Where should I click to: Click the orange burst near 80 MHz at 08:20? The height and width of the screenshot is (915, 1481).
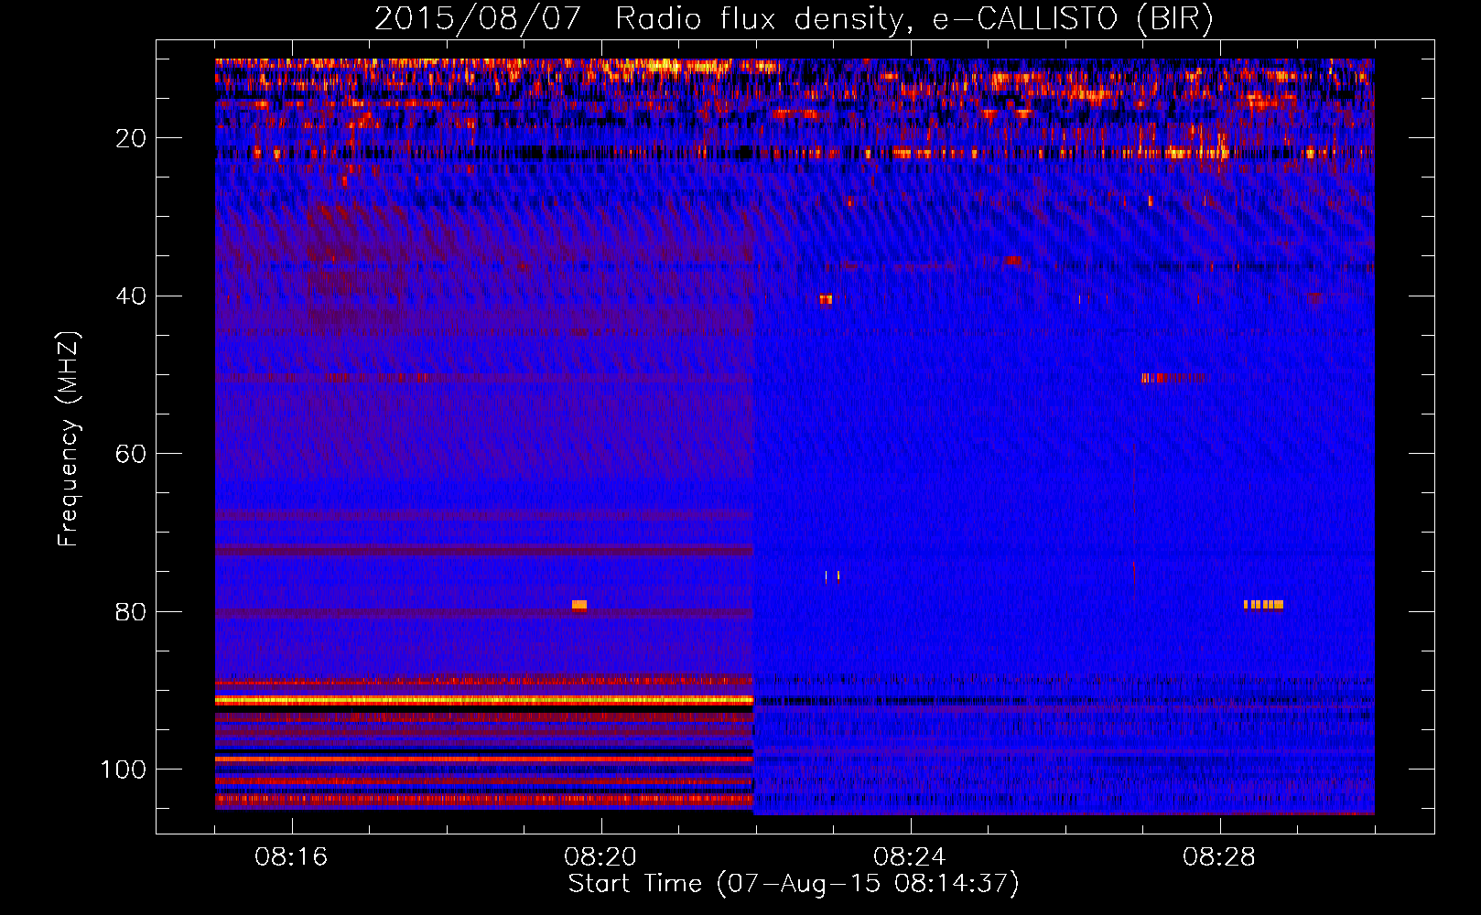[x=579, y=605]
